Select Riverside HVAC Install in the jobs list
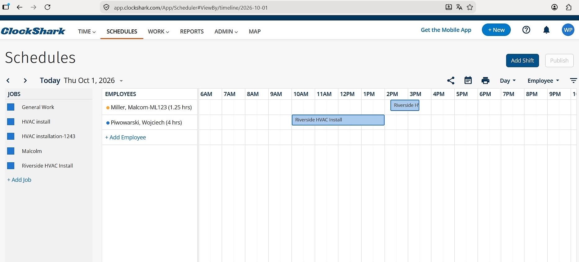 [47, 166]
